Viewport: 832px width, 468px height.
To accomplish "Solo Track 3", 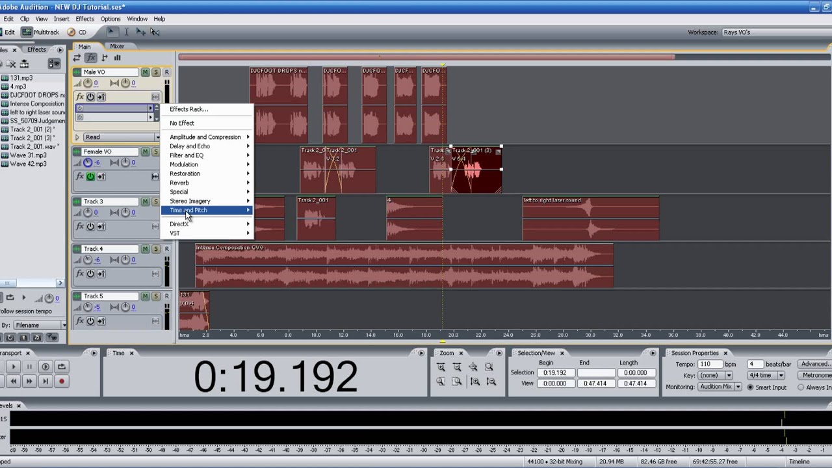I will pyautogui.click(x=156, y=201).
